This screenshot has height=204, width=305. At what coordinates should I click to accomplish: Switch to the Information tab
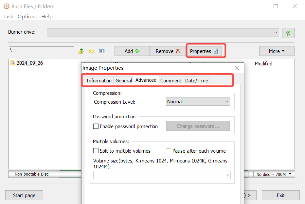[99, 81]
